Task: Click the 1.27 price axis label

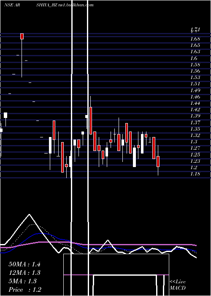Action: point(195,148)
